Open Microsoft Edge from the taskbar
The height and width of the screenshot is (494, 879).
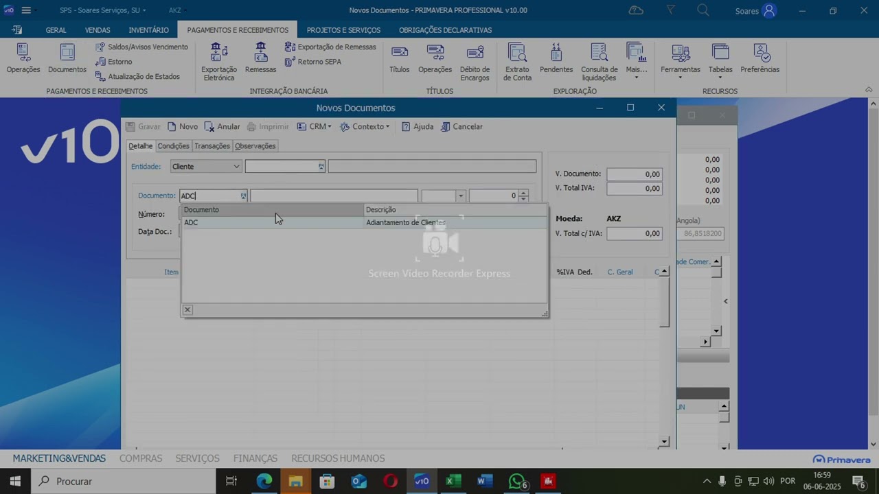tap(264, 481)
